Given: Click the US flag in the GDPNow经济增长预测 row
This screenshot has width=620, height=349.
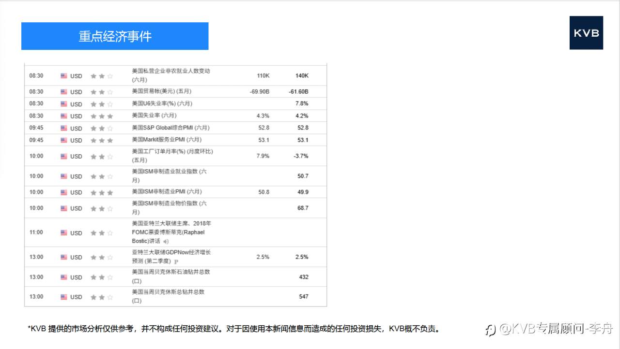Looking at the screenshot, I should pos(64,257).
